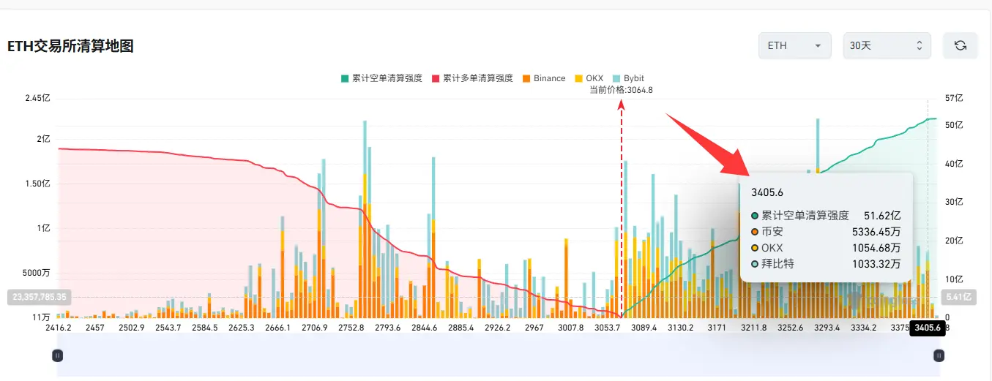Click the 23,357,785.35 left axis marker
Screen dimensions: 992x381
tap(40, 297)
